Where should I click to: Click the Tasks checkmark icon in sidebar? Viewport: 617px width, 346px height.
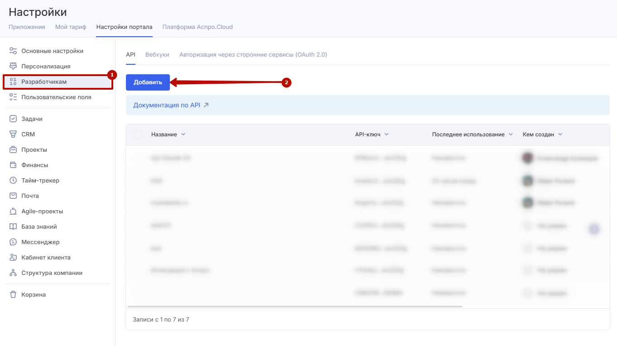13,119
